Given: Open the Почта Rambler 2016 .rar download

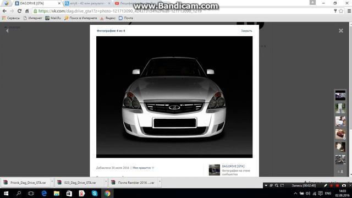Looking at the screenshot, I should 133,183.
